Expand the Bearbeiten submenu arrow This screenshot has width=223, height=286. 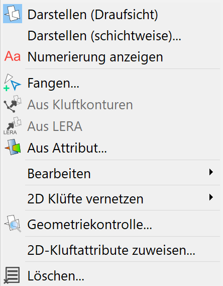coord(211,172)
